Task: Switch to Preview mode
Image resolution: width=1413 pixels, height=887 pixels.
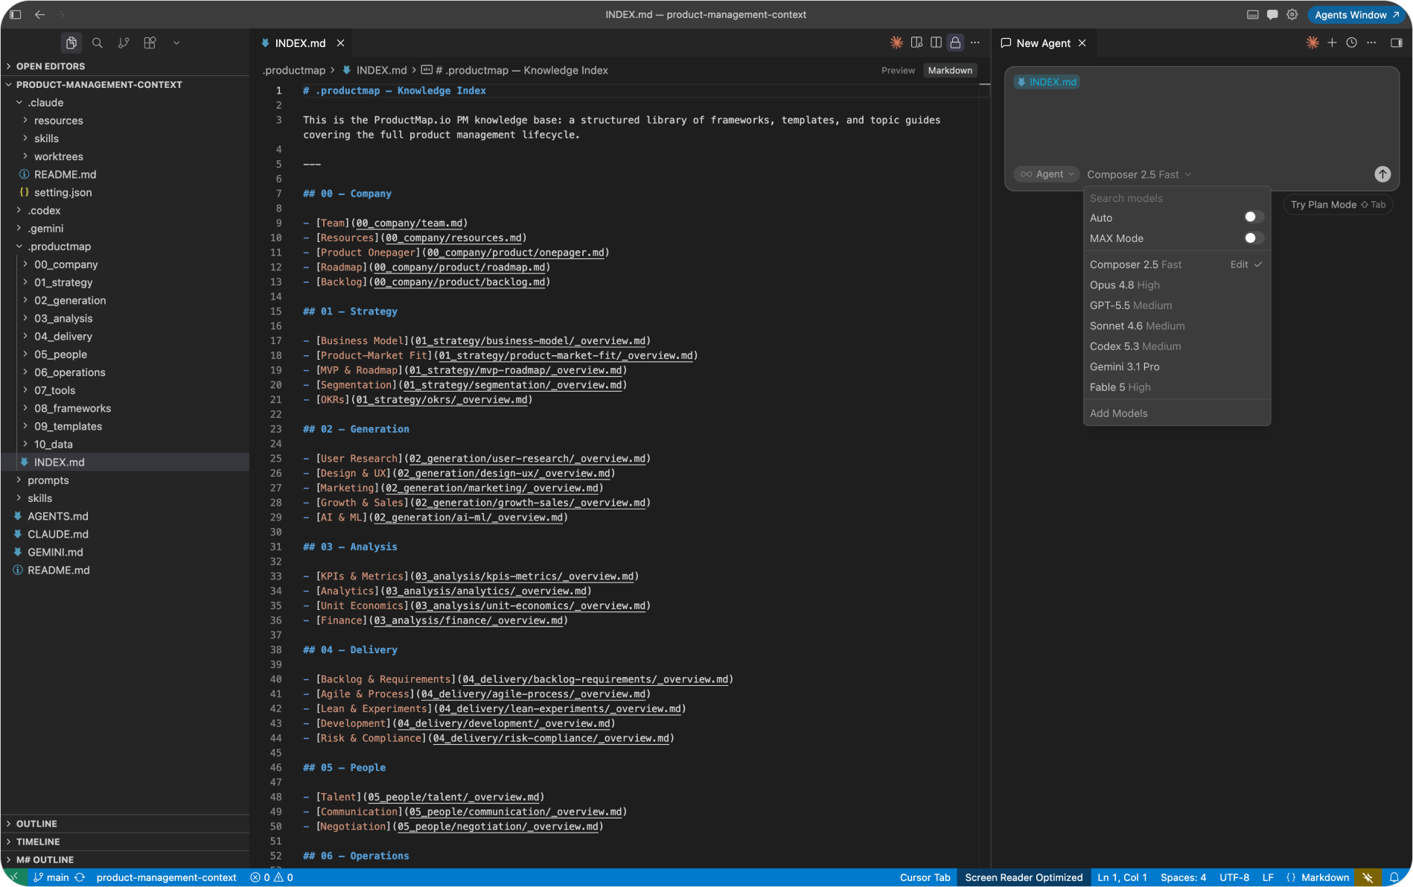Action: click(x=898, y=70)
